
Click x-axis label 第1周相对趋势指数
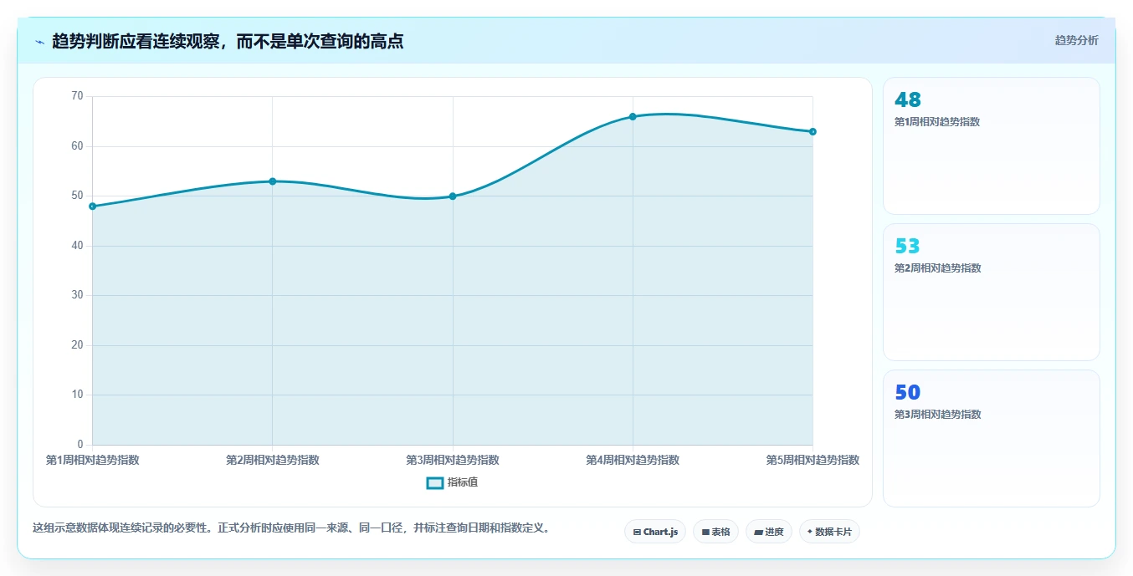[x=93, y=460]
